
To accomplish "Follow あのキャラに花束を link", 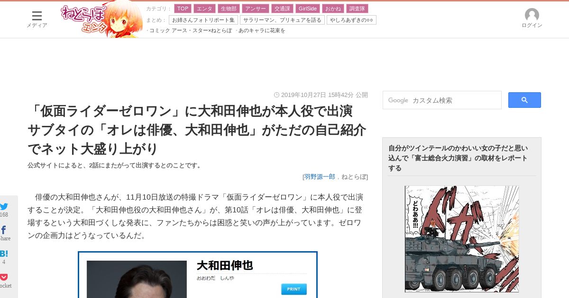I will point(261,30).
